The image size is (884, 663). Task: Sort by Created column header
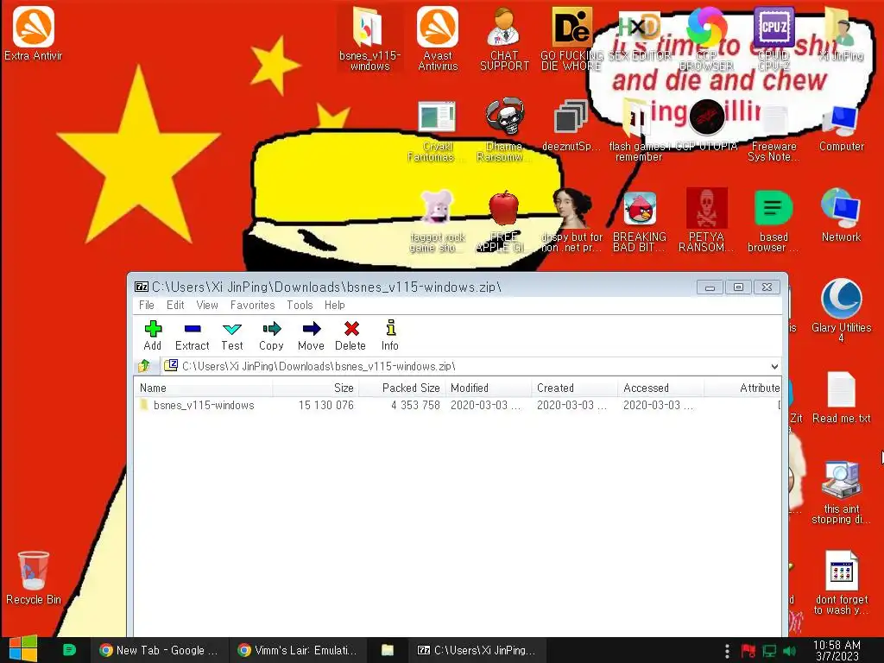coord(574,388)
